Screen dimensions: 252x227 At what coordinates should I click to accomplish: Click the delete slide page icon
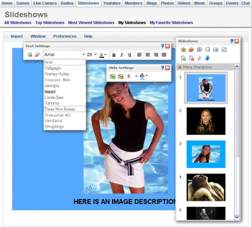click(191, 58)
